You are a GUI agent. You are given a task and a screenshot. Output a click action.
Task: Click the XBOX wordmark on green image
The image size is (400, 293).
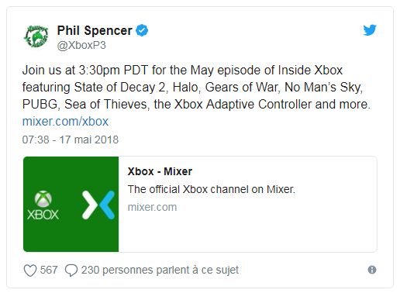[43, 215]
